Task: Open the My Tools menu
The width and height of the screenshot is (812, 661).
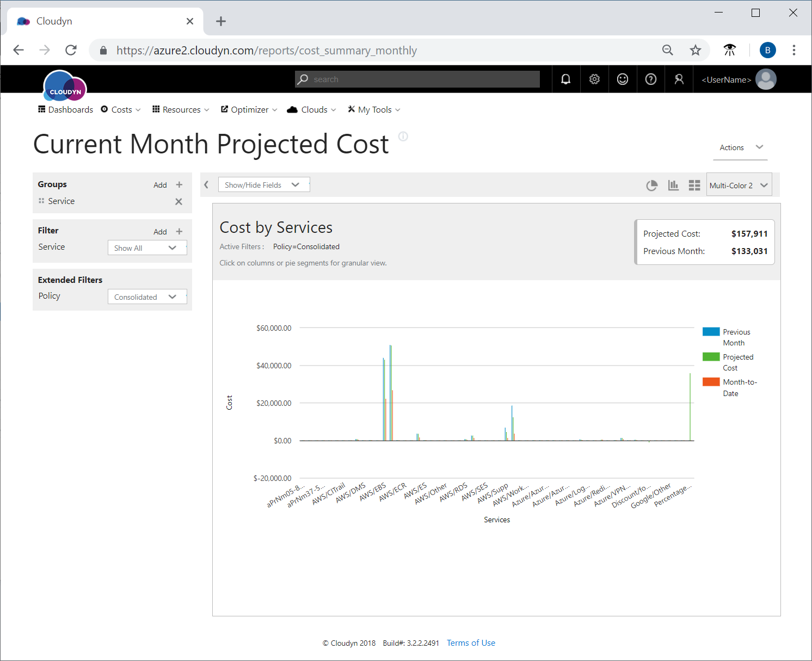Action: point(374,109)
